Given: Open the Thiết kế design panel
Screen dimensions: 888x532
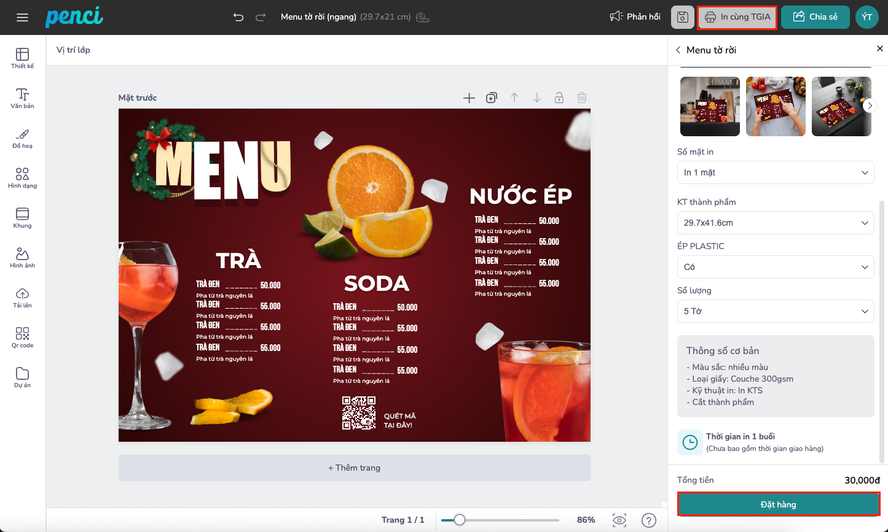Looking at the screenshot, I should click(x=23, y=58).
